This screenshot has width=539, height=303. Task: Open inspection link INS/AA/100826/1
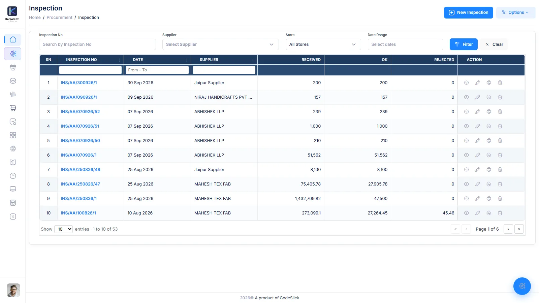(x=78, y=213)
